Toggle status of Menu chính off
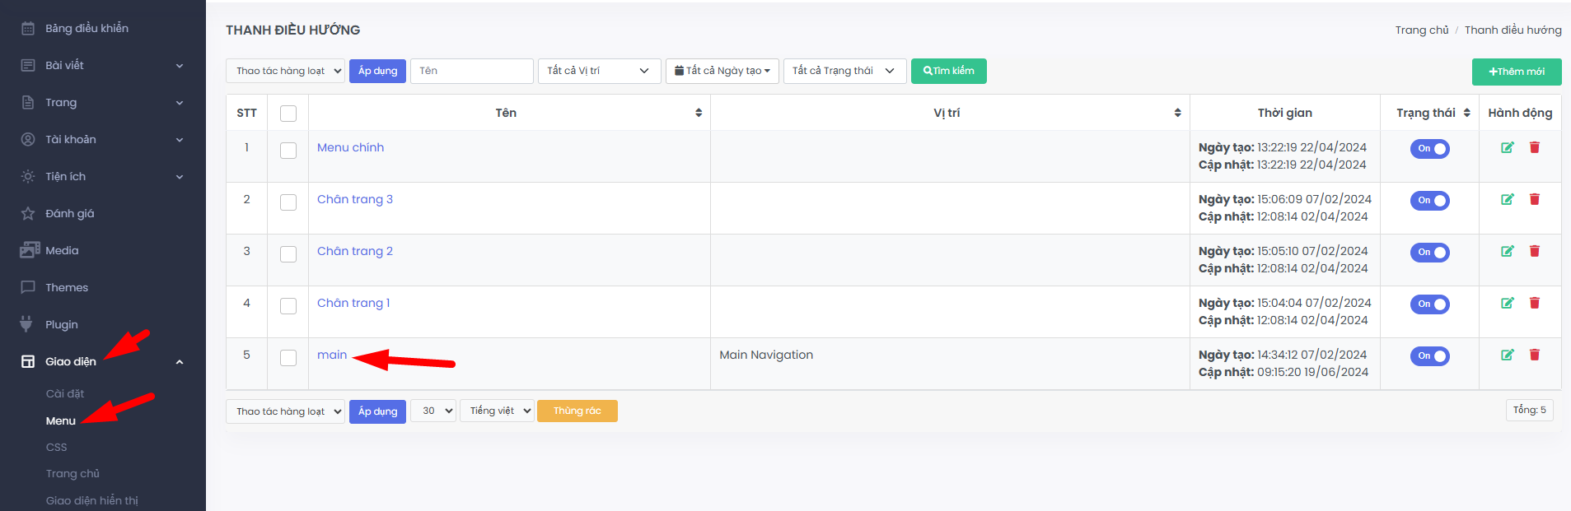 1430,149
